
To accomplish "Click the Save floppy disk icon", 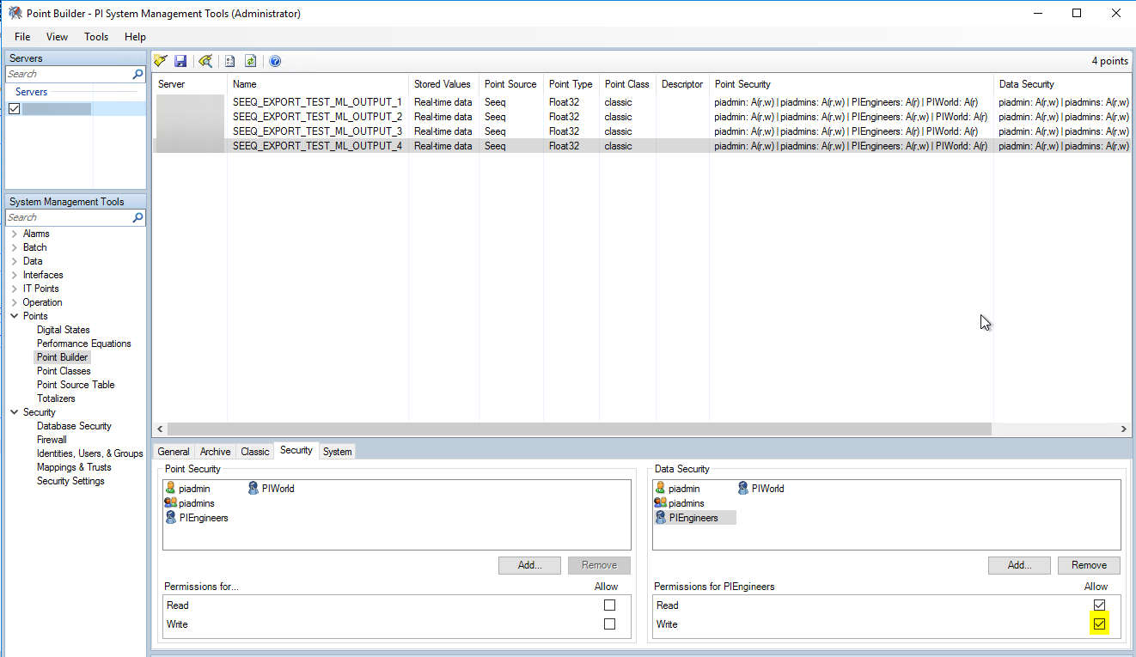I will click(x=180, y=61).
